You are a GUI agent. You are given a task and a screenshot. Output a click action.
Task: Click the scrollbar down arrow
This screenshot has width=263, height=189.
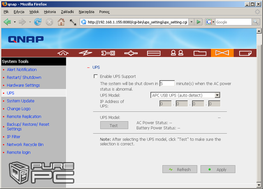point(259,185)
